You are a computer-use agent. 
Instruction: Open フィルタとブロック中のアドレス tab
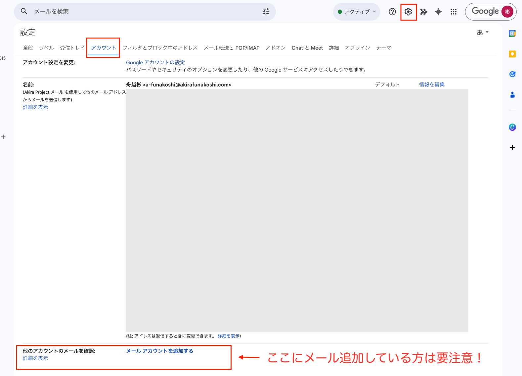click(x=160, y=48)
